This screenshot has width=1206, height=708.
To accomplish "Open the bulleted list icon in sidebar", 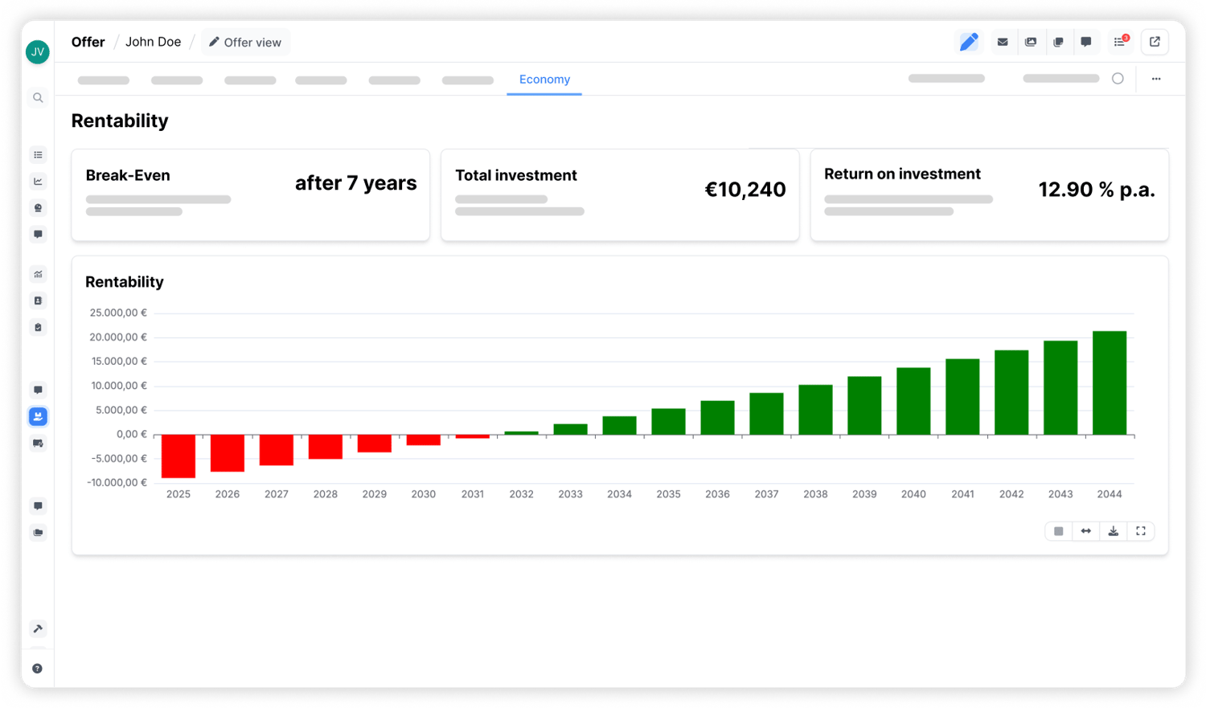I will click(x=38, y=155).
